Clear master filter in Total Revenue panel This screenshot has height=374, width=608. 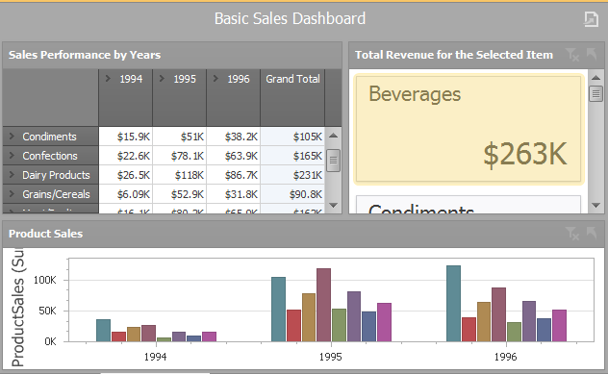click(572, 55)
